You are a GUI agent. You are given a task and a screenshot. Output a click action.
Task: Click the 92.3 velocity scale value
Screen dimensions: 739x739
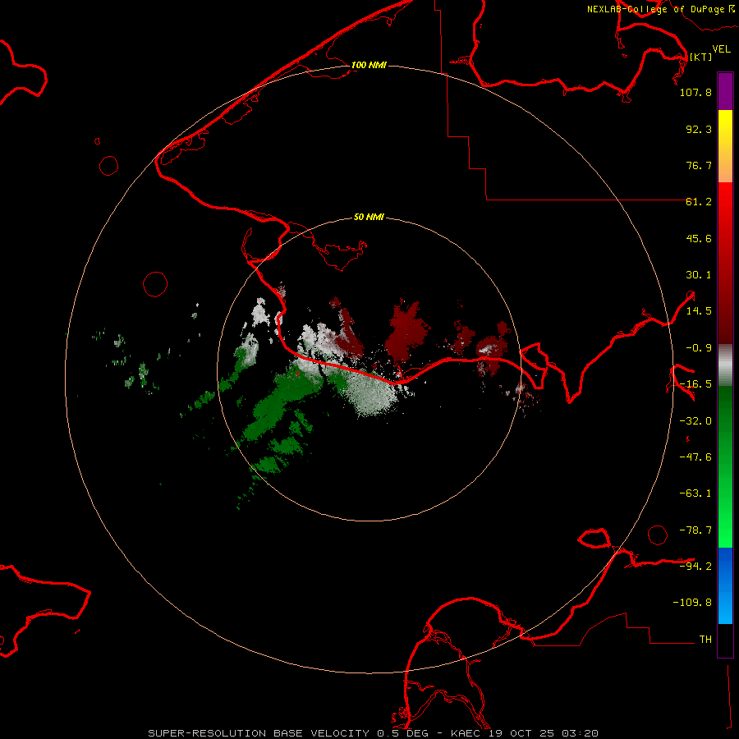(699, 129)
